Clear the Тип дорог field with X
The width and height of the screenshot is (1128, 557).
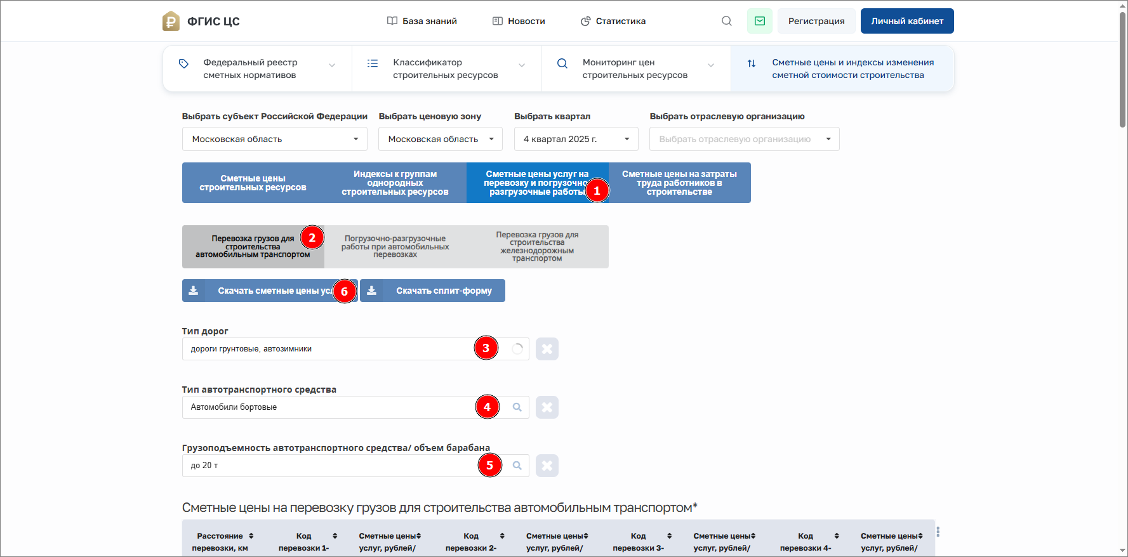click(x=547, y=349)
